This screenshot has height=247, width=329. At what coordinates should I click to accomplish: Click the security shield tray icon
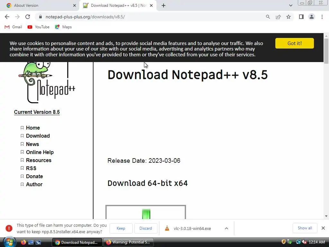click(x=283, y=242)
